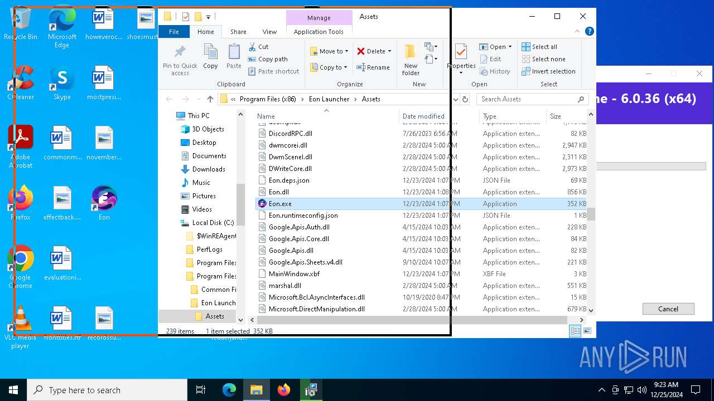
Task: Open Properties in ribbon
Action: 461,60
